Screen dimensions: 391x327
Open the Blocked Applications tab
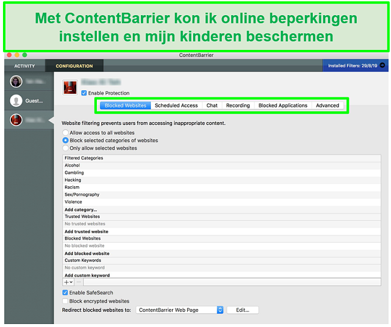coord(283,105)
